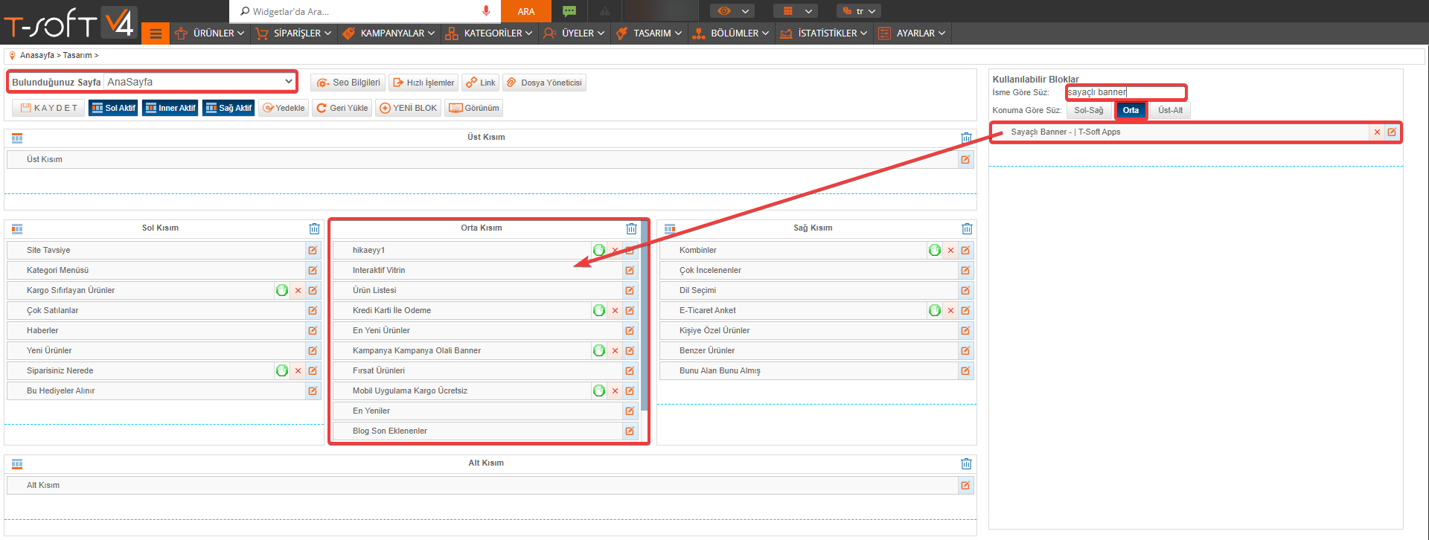Screen dimensions: 1429x540
Task: Expand the KAMPANYALAR menu
Action: [388, 33]
